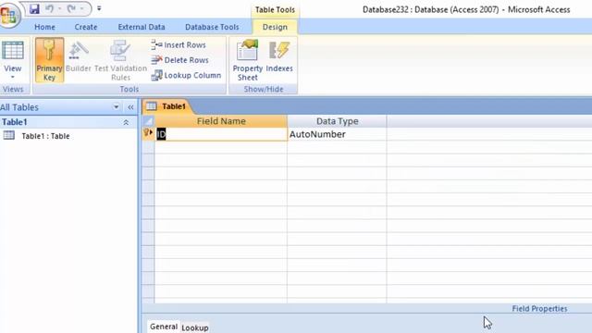592x333 pixels.
Task: Open the Office button menu
Action: 9,15
